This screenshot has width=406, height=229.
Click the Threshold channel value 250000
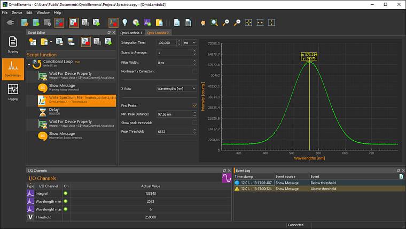point(151,217)
